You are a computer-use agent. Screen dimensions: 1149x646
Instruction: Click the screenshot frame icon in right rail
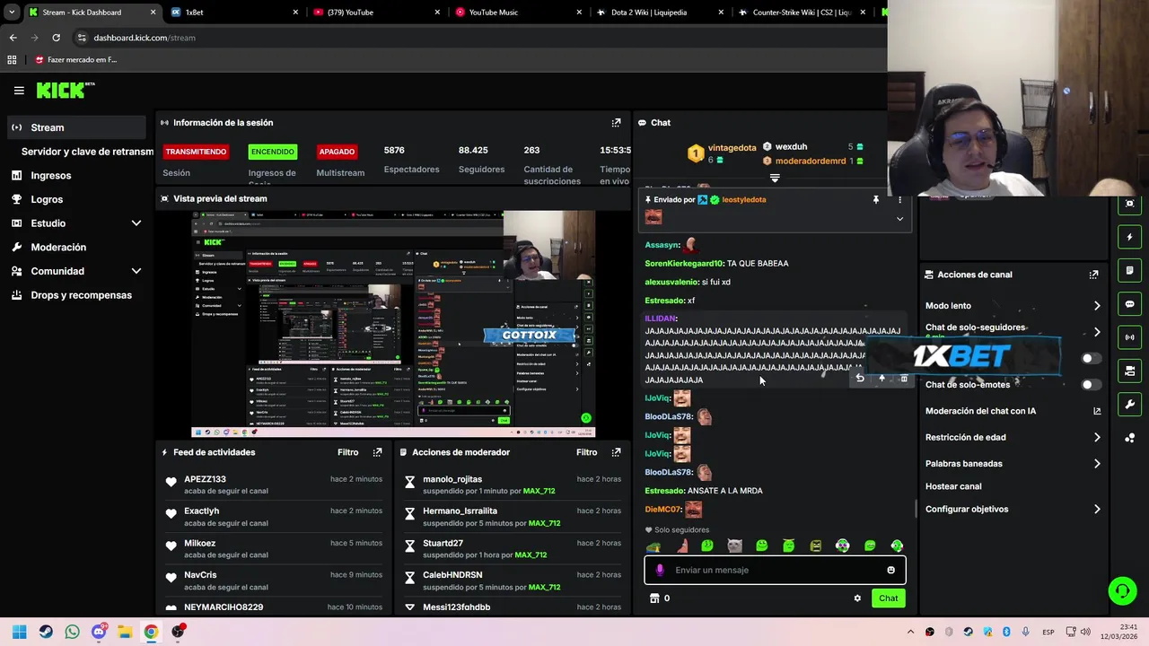[x=1129, y=204]
